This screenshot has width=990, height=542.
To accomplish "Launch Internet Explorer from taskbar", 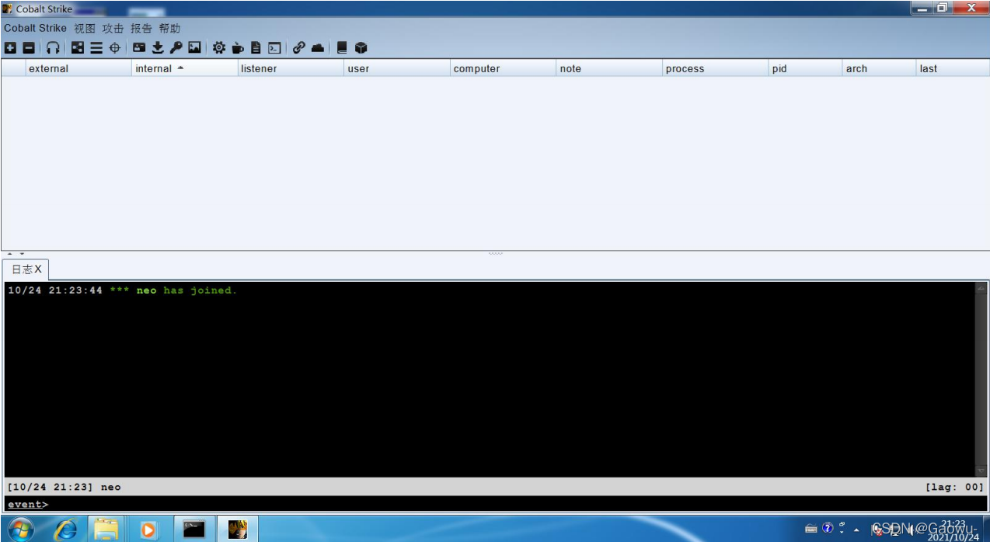I will click(x=65, y=529).
